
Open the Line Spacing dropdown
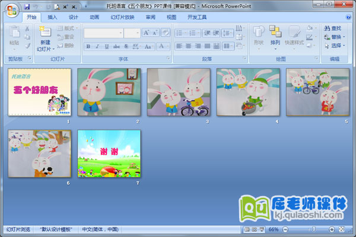click(227, 33)
